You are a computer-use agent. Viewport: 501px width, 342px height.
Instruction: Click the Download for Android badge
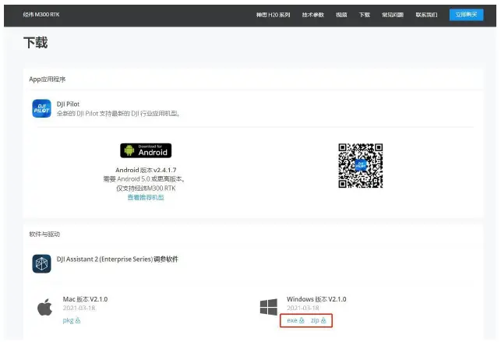(x=146, y=150)
